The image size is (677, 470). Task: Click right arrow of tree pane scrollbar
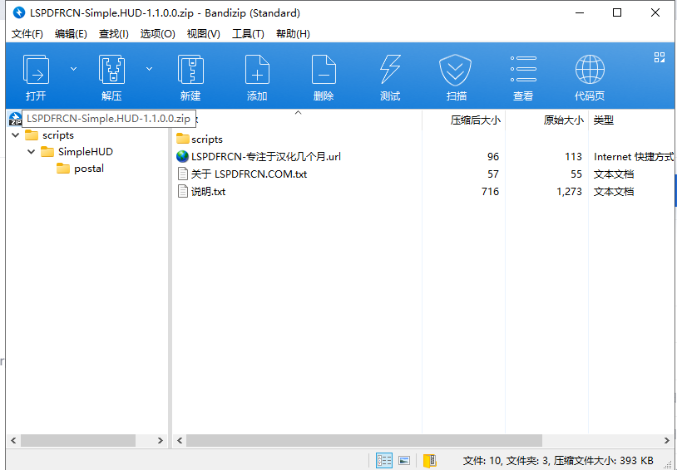[x=161, y=440]
